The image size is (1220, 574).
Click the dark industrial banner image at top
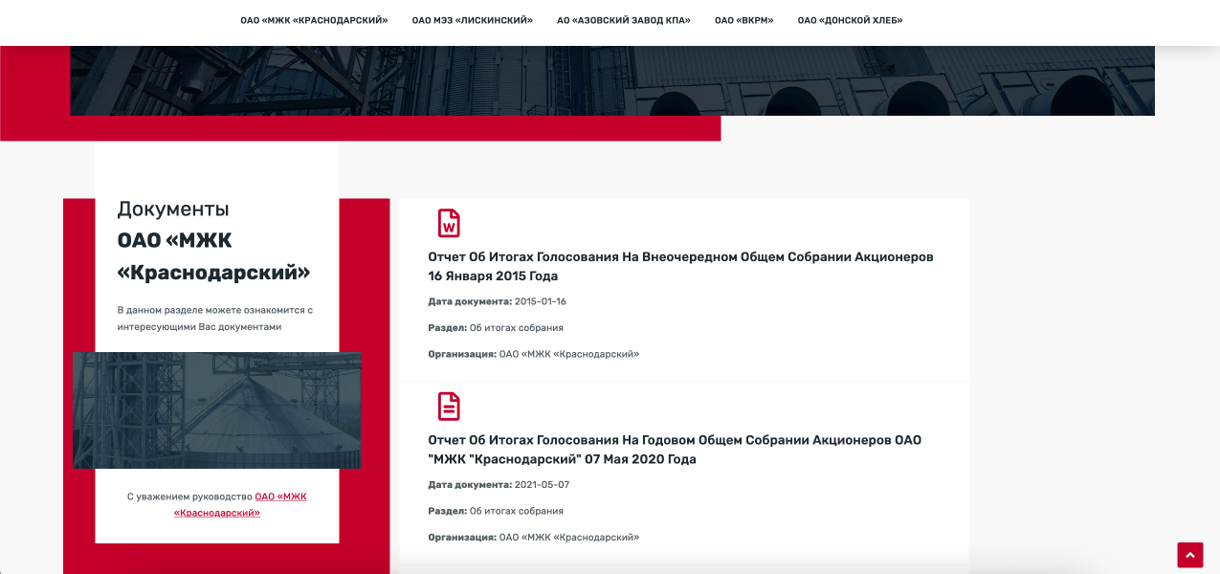click(x=612, y=81)
